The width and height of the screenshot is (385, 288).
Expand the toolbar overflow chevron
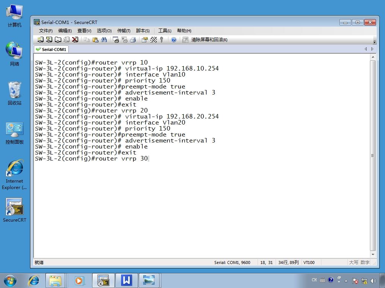pos(374,42)
